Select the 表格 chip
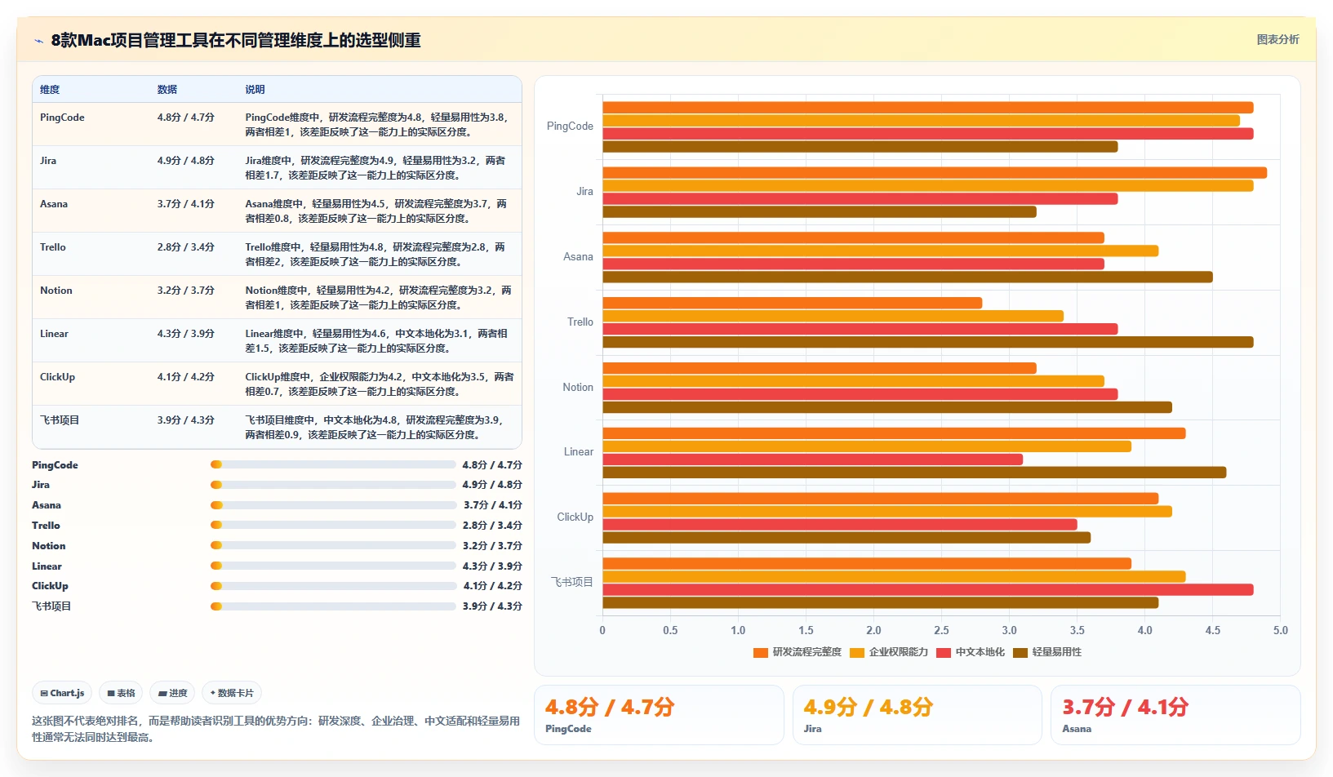 121,693
